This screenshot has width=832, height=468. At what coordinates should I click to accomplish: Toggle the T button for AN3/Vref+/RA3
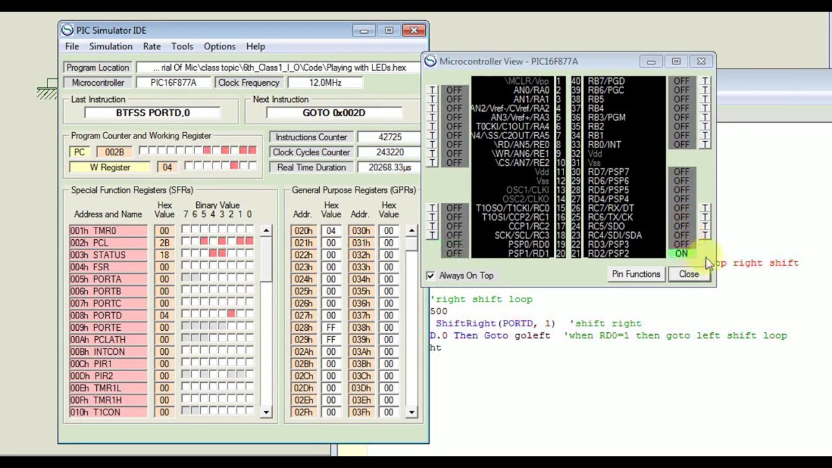[432, 118]
